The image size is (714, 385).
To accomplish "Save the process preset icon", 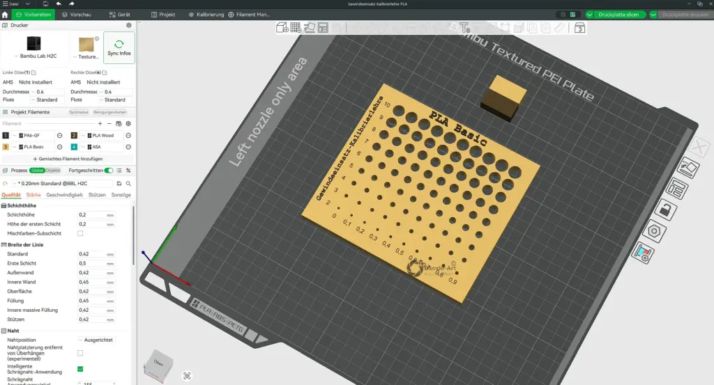I will pos(119,184).
